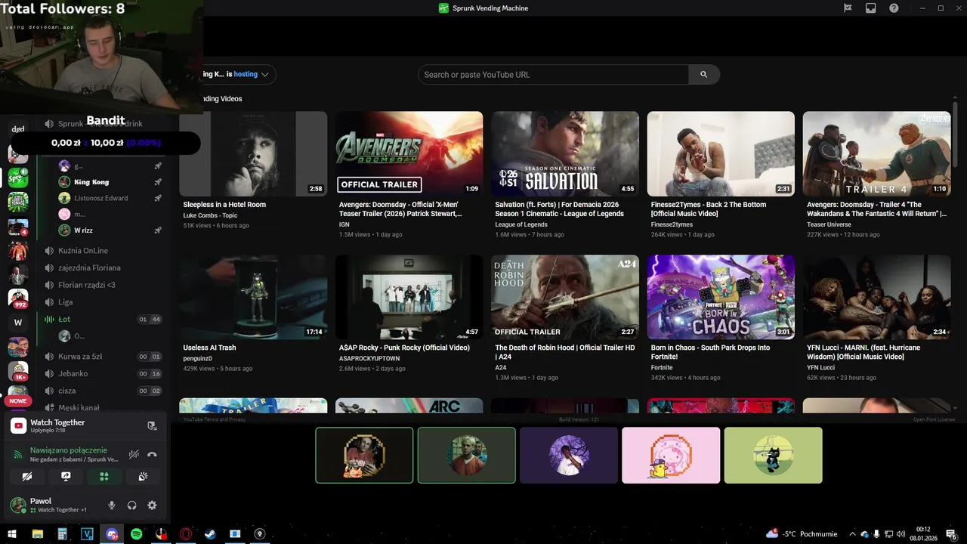Screen dimensions: 967x544
Task: Disconnect from voice with the hang-up icon
Action: click(152, 454)
